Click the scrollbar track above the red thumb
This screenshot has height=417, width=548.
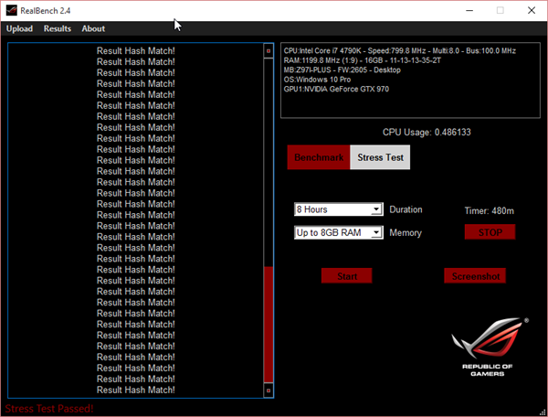point(269,163)
